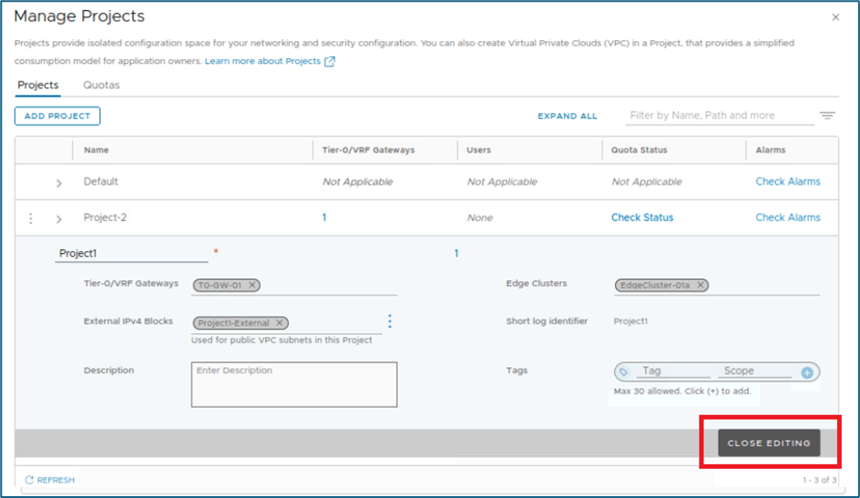Click the Add Project button

click(56, 117)
